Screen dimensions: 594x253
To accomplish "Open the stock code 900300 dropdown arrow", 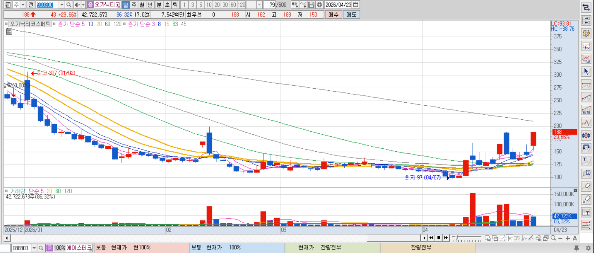I will tap(62, 5).
